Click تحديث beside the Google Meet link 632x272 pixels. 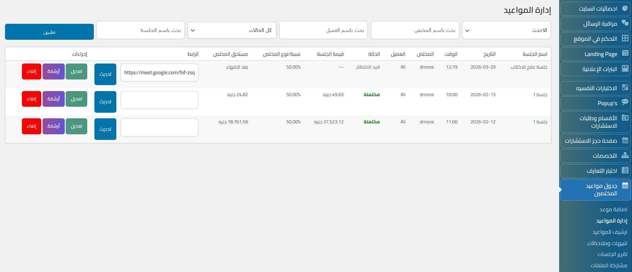[x=105, y=74]
